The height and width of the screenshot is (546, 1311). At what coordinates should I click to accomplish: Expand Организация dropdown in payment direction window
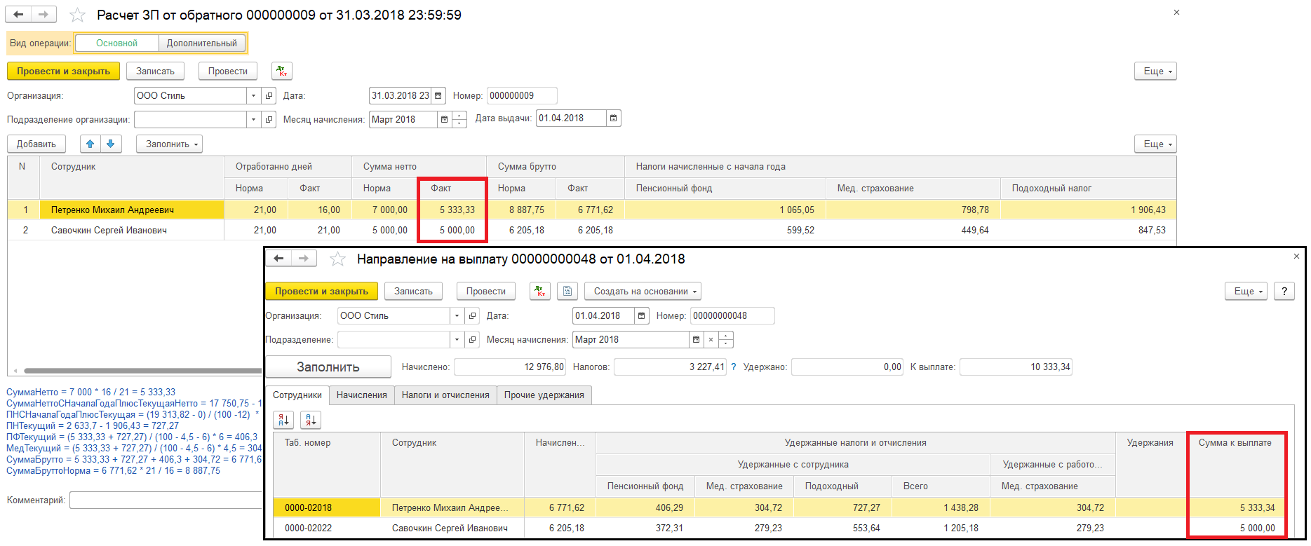457,315
